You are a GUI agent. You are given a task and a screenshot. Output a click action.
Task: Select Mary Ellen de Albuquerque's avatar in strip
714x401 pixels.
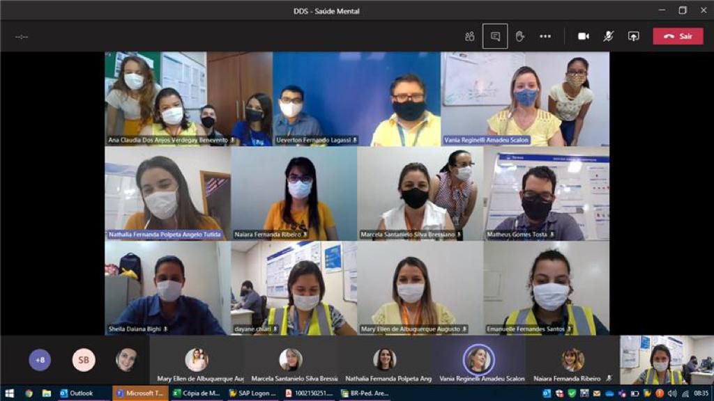coord(197,360)
